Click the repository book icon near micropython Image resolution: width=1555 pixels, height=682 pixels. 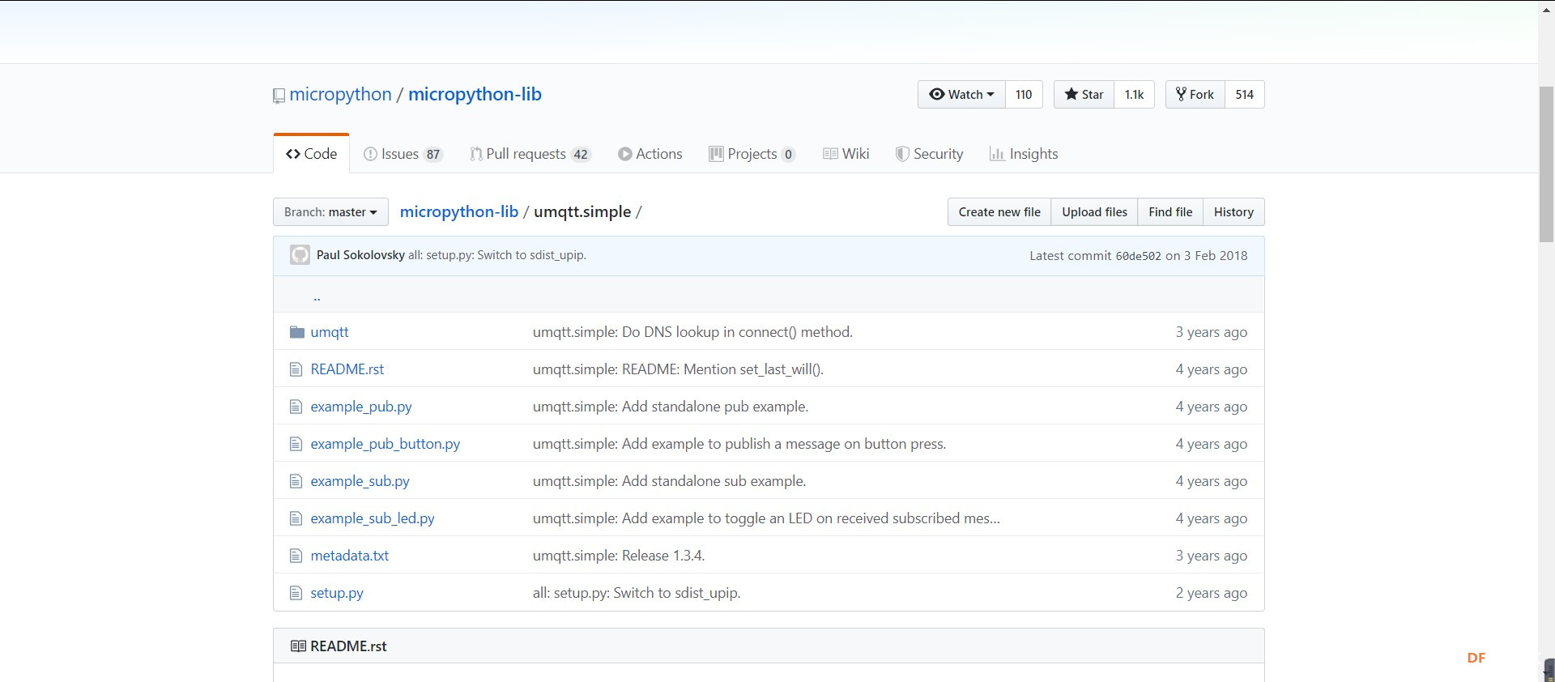click(x=279, y=96)
